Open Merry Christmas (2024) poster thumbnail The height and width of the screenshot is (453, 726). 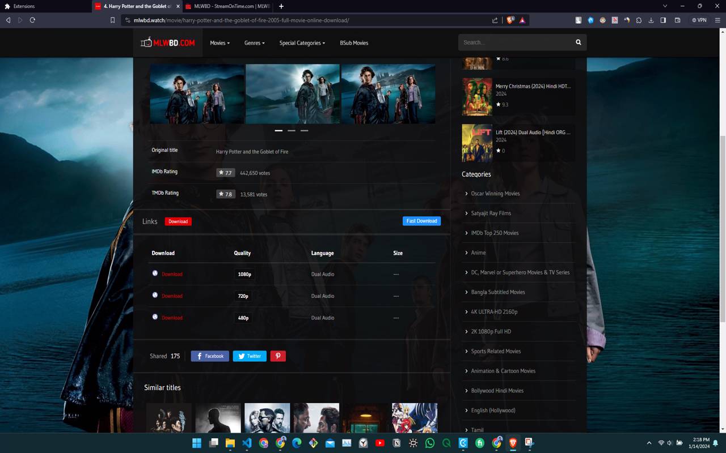pos(477,97)
